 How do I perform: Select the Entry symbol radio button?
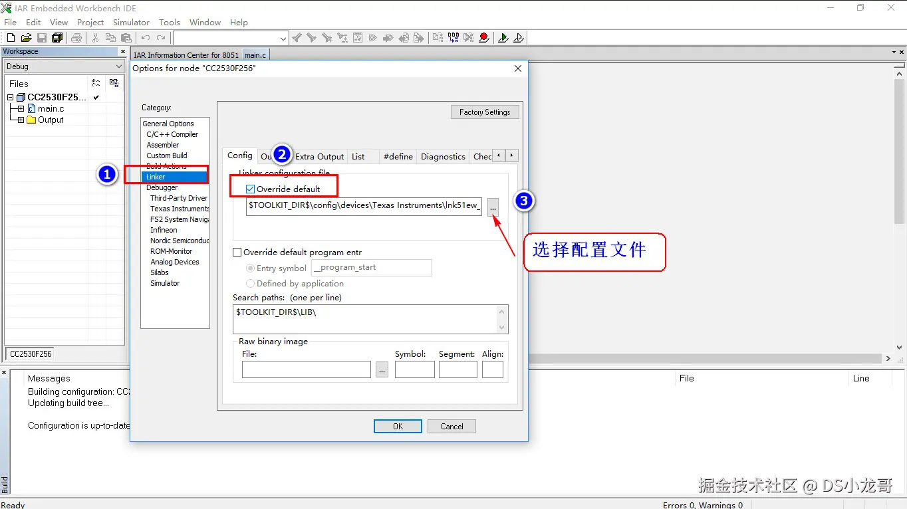click(x=250, y=268)
